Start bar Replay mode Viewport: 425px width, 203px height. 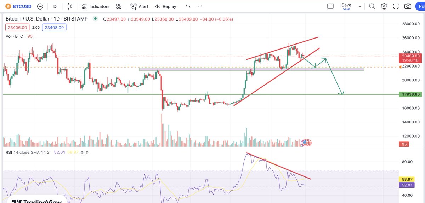[x=165, y=6]
